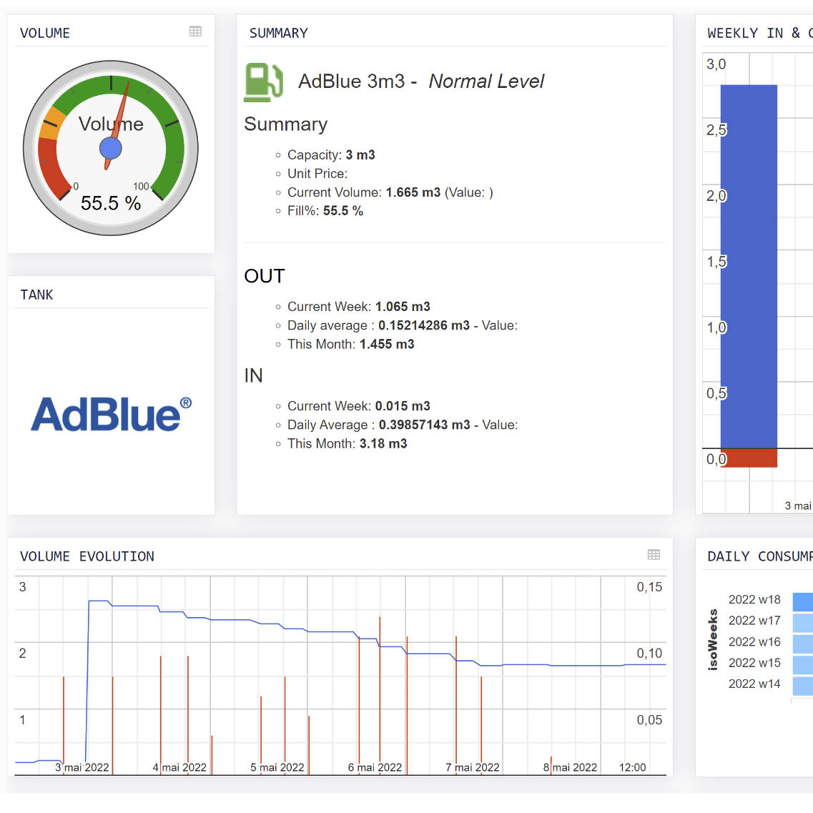
Task: Switch to the Weekly In & Out panel
Action: pos(754,33)
